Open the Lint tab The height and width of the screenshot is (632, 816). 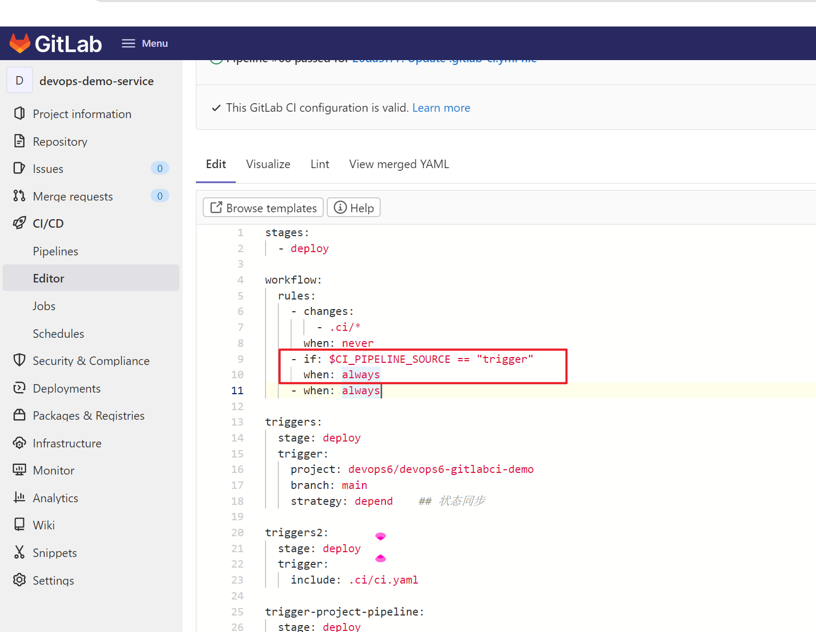tap(320, 164)
